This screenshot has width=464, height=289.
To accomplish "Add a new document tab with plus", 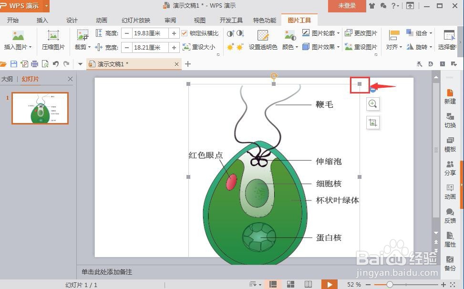I will click(x=187, y=64).
